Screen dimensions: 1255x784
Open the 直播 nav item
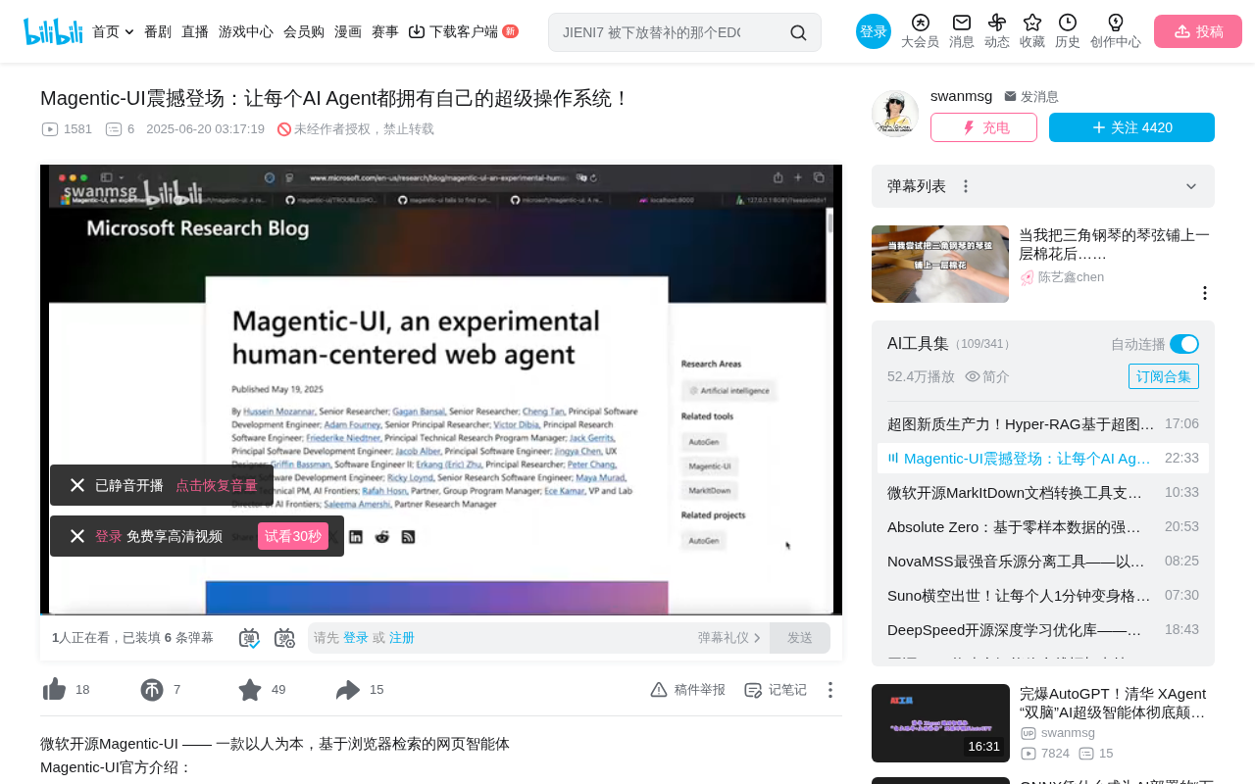click(195, 31)
